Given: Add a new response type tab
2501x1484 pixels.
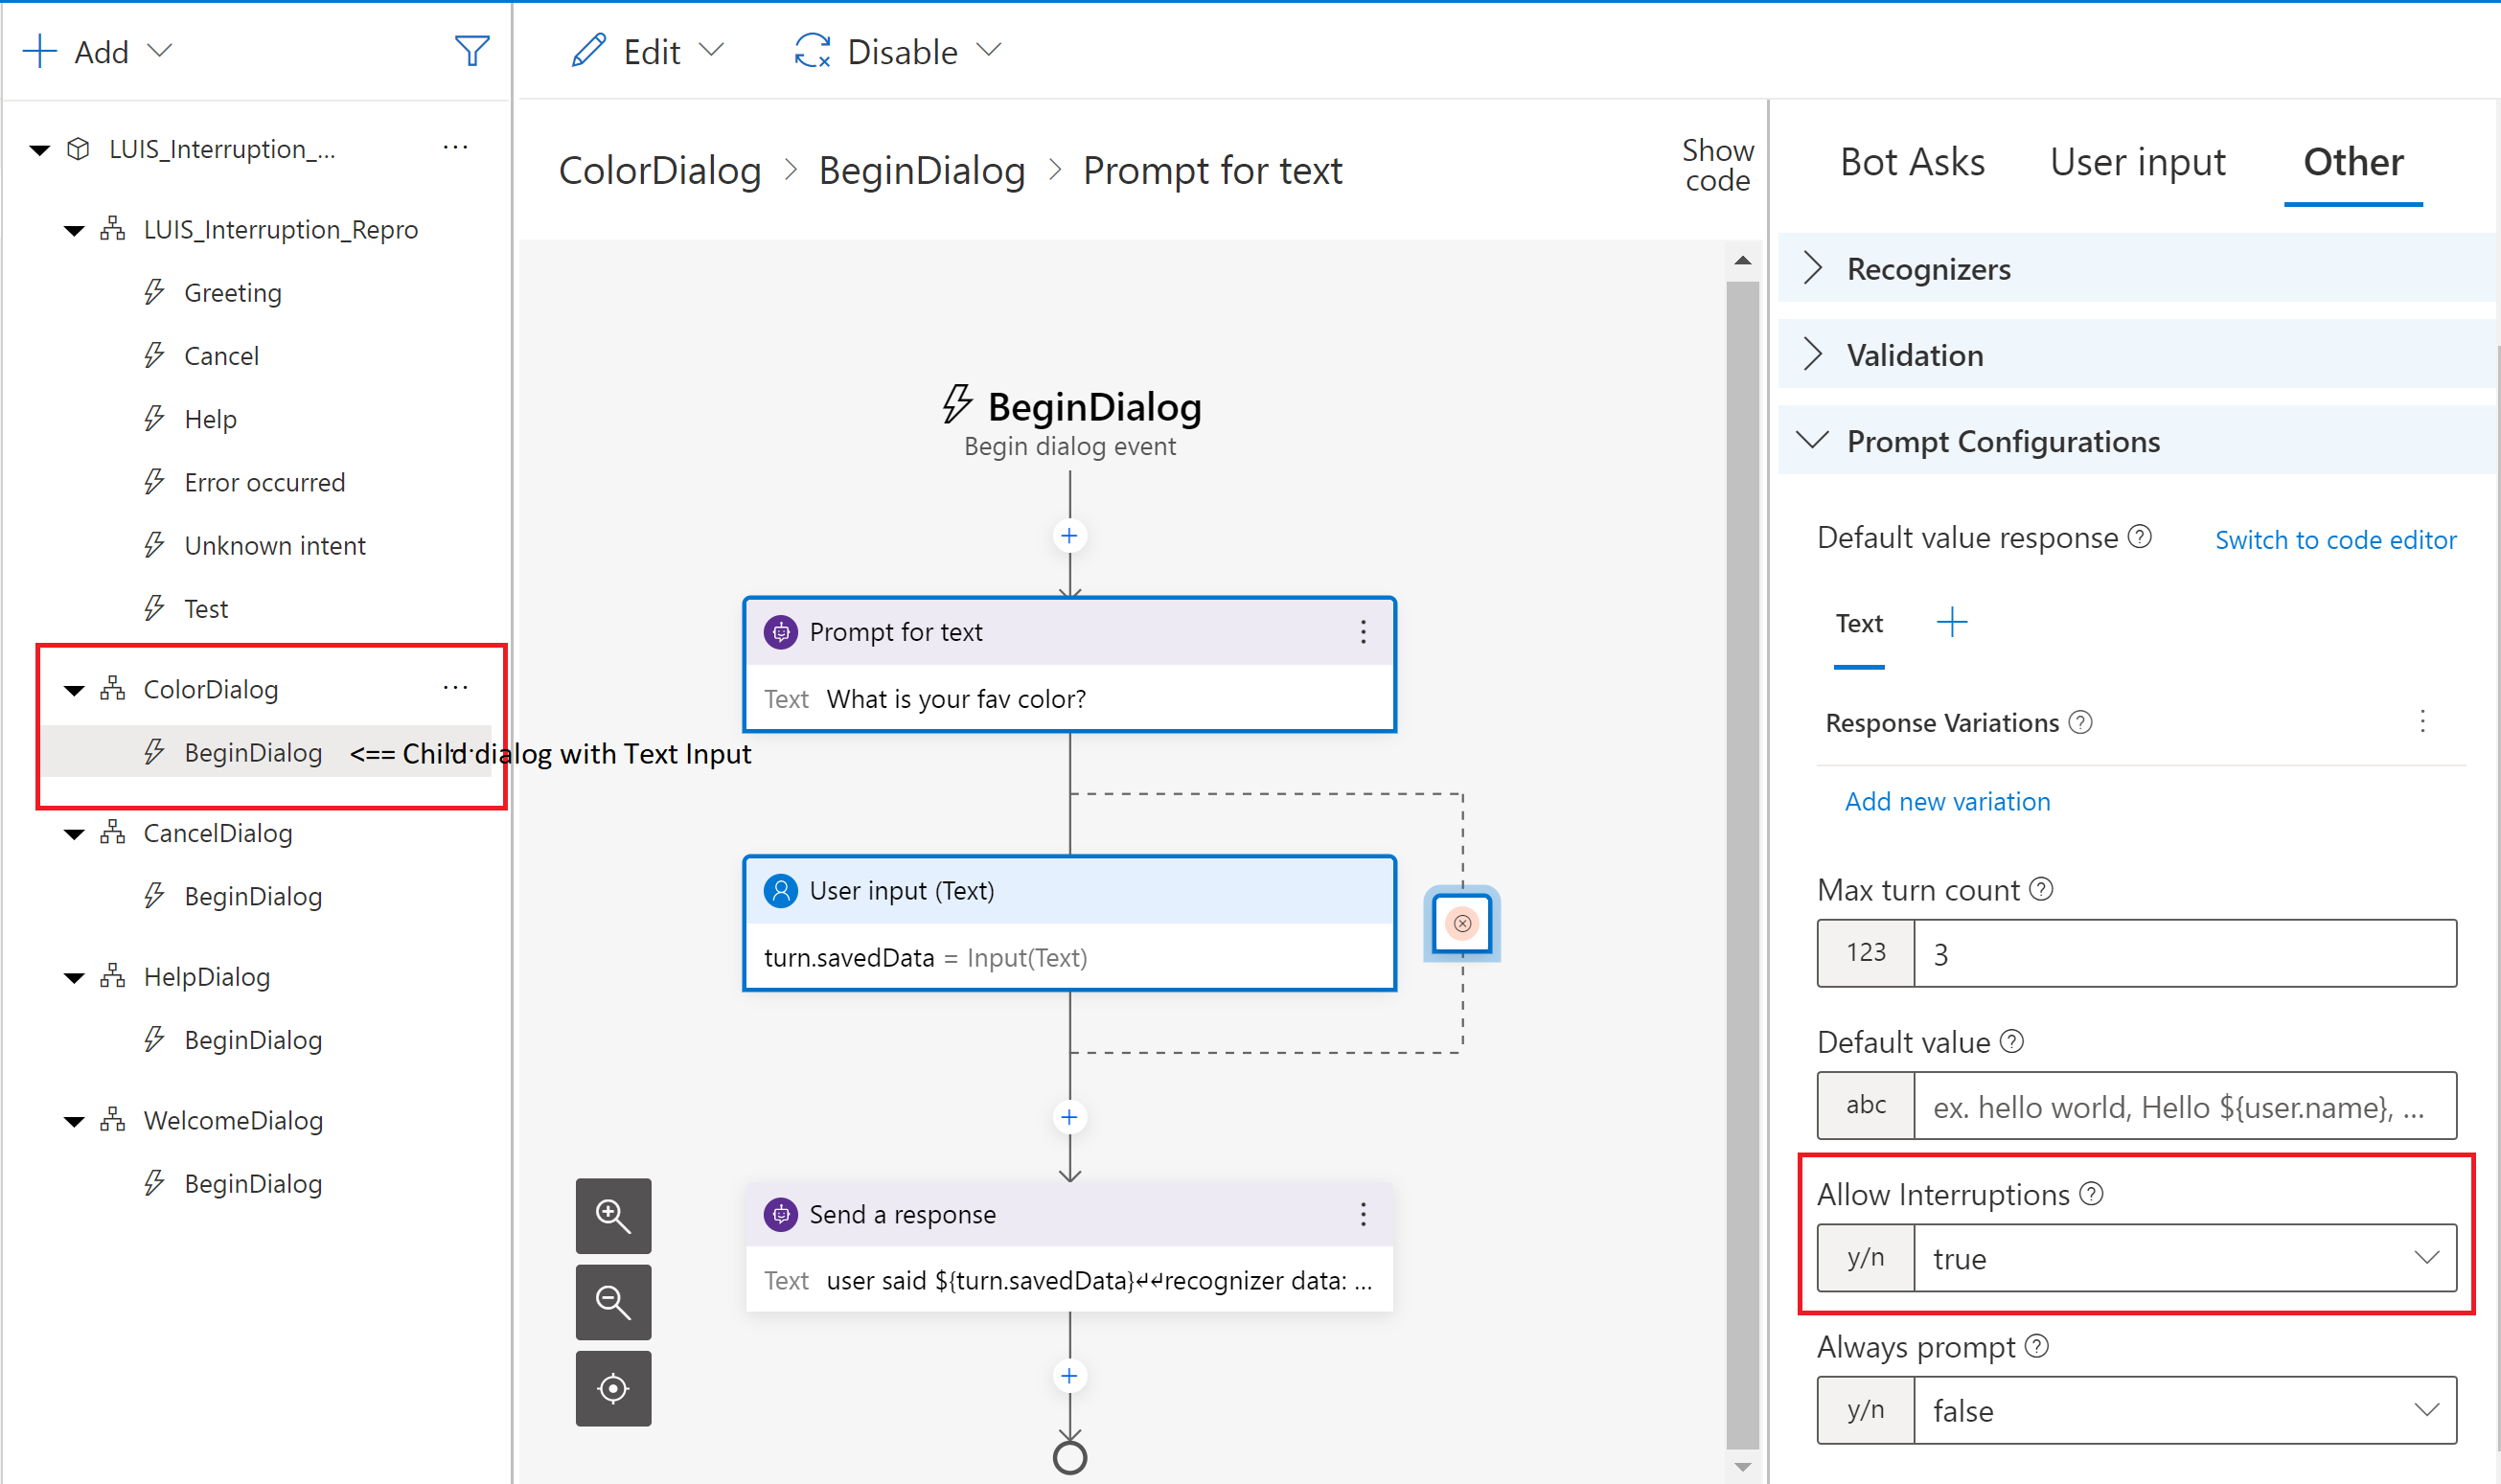Looking at the screenshot, I should point(1951,623).
